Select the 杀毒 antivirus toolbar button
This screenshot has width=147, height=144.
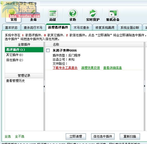(x=33, y=16)
